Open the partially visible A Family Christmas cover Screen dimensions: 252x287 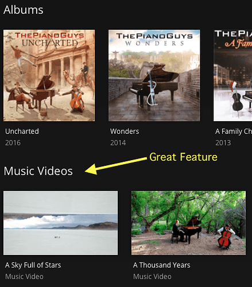pos(232,75)
